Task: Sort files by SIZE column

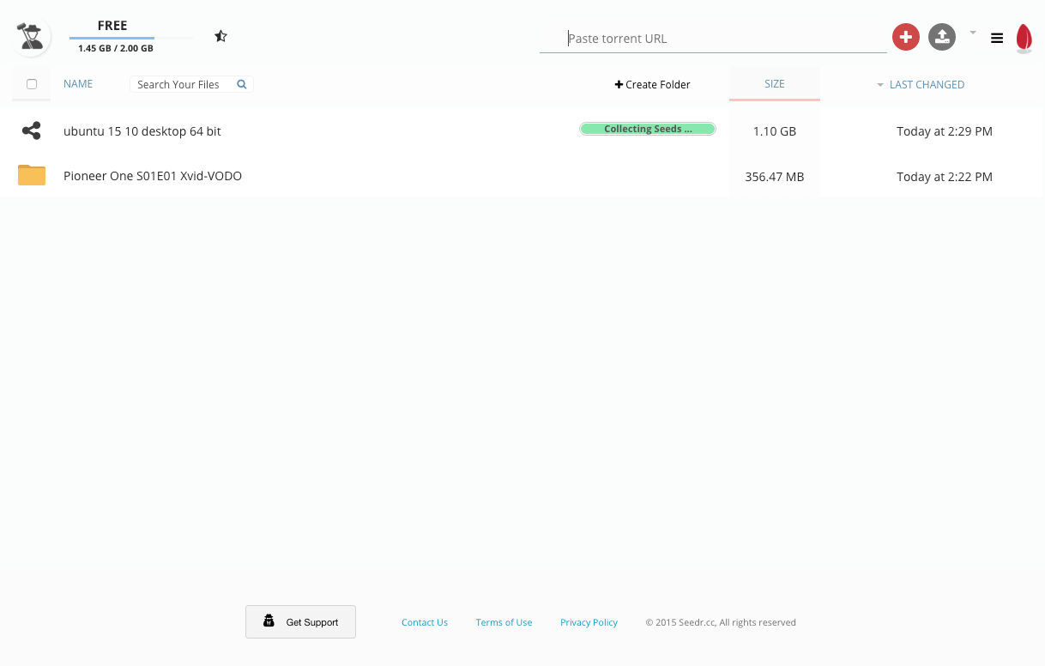Action: (775, 84)
